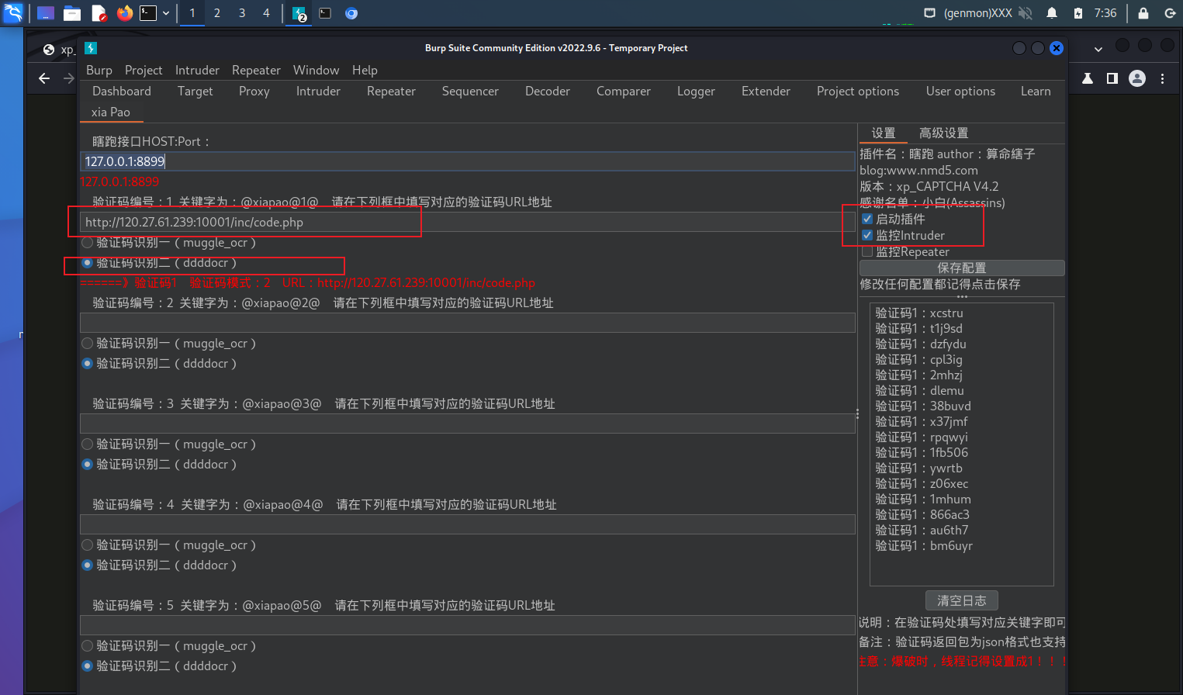Select muggle_ocr for captcha 3

(x=88, y=444)
